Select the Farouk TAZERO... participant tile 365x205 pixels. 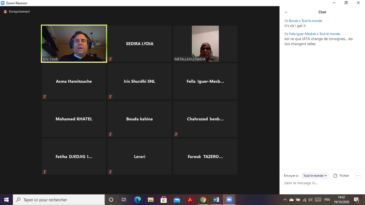click(205, 157)
